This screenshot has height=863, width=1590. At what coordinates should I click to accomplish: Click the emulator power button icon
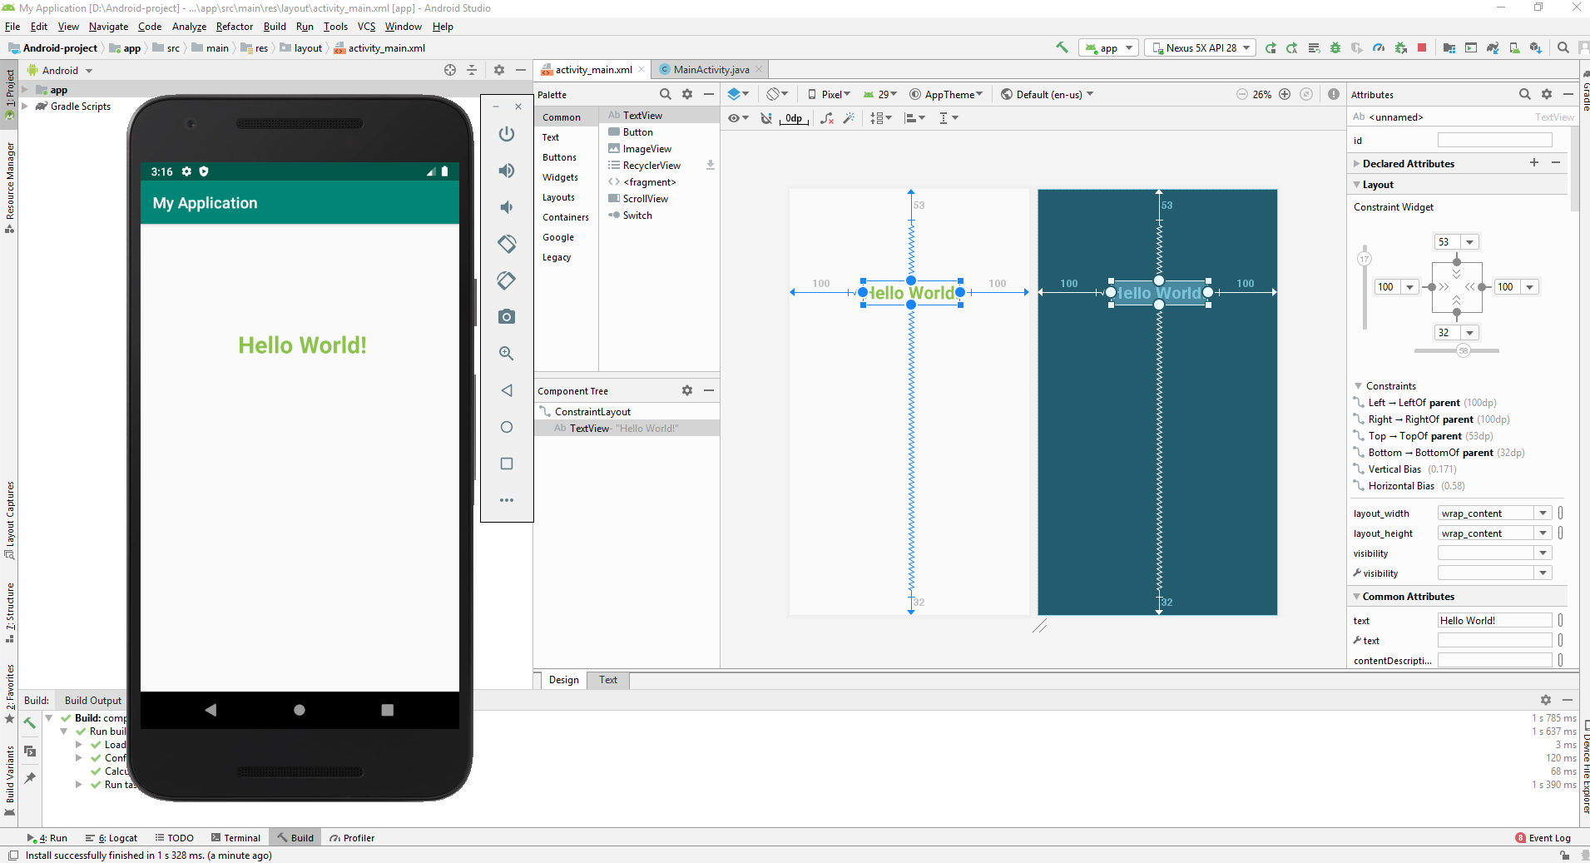tap(506, 134)
